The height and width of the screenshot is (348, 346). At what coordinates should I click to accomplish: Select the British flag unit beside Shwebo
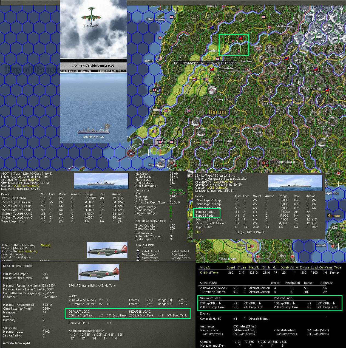[x=218, y=58]
